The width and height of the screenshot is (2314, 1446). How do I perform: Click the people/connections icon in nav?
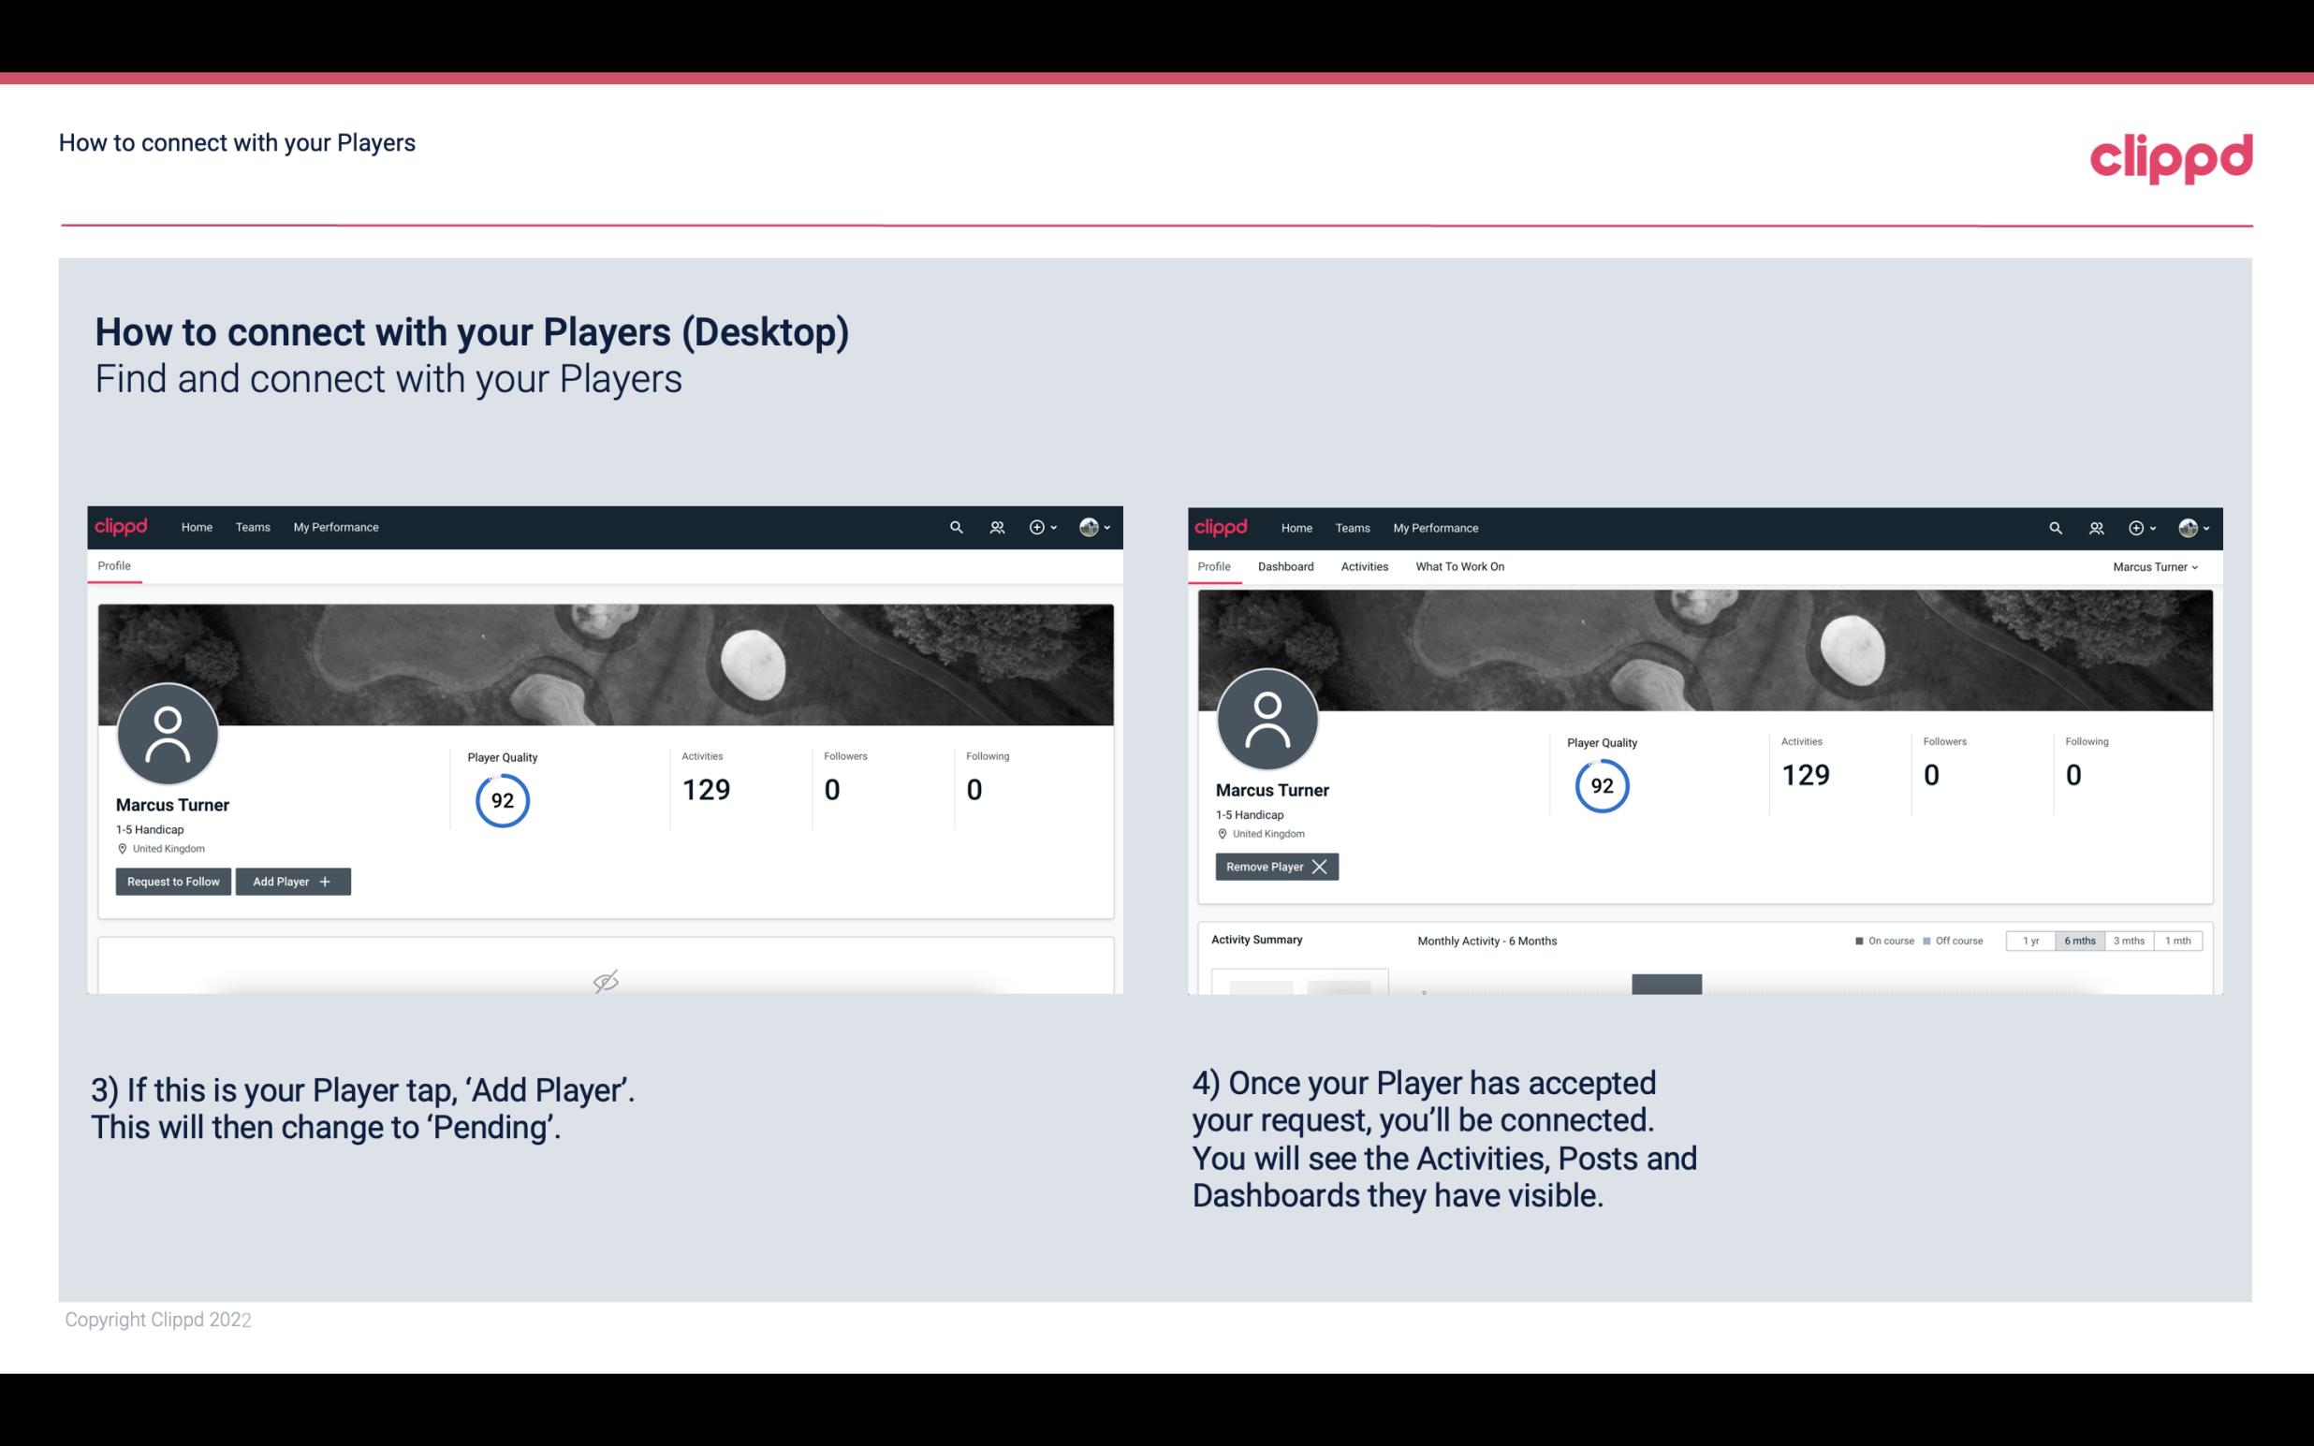tap(994, 526)
